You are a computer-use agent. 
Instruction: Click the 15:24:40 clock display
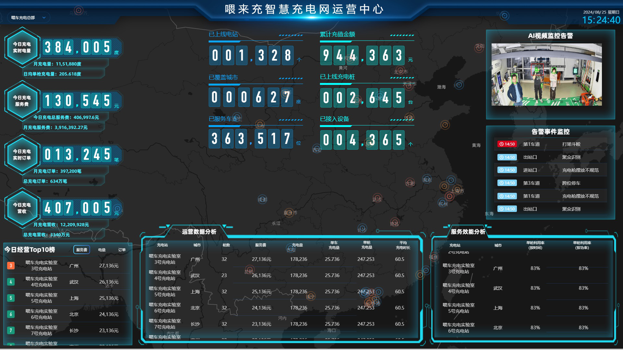point(601,20)
